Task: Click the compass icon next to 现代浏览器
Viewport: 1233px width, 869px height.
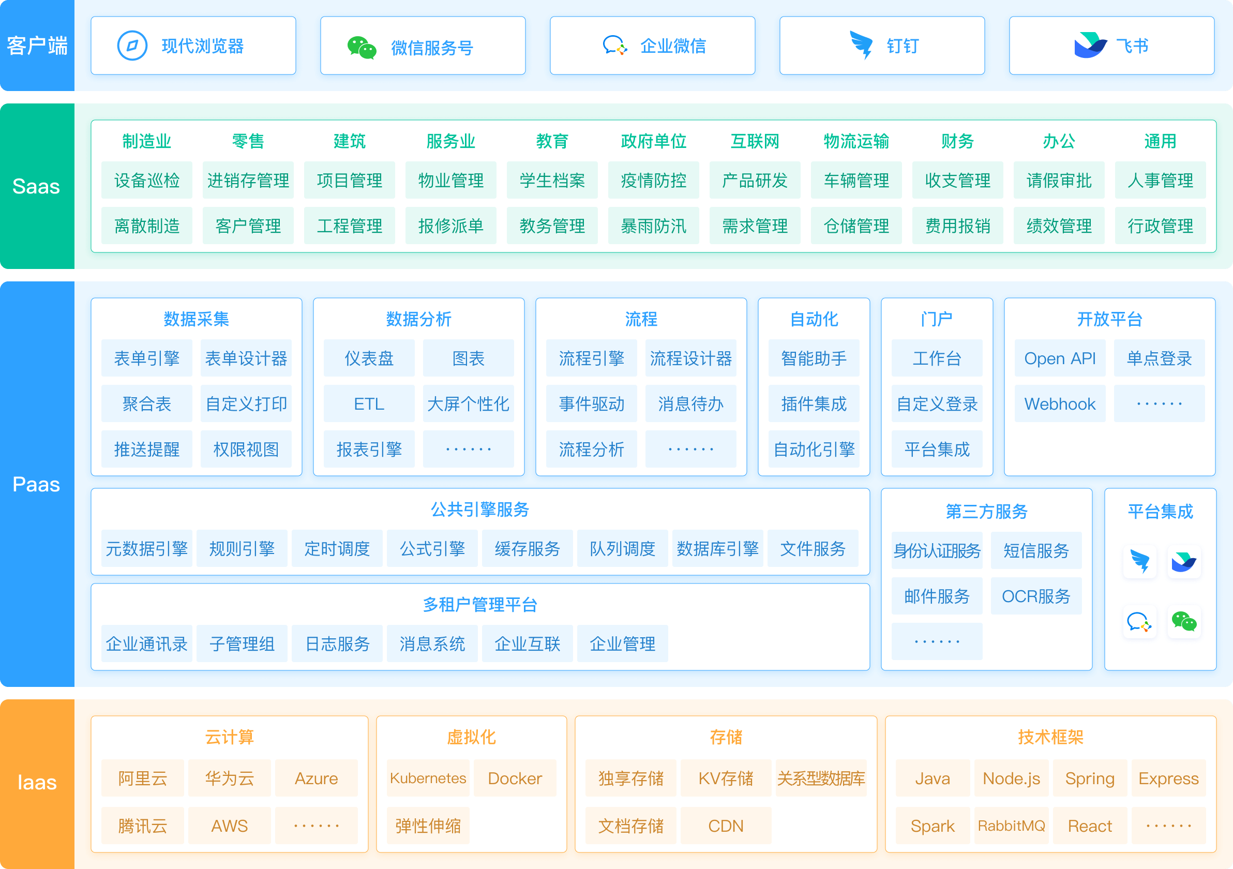Action: [x=130, y=46]
